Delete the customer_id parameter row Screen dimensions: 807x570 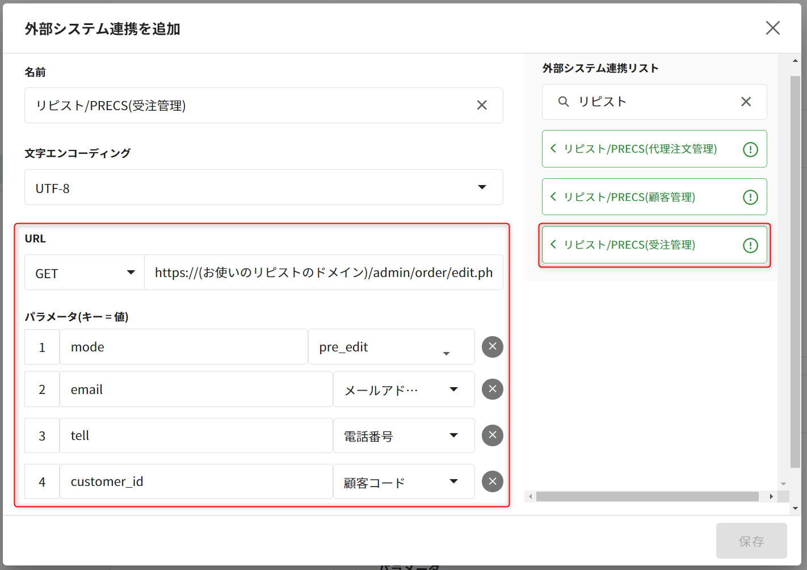coord(492,481)
